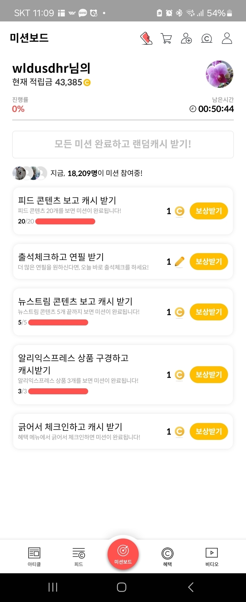This screenshot has height=602, width=246.
Task: Tap the complete all missions random cash banner
Action: (123, 144)
